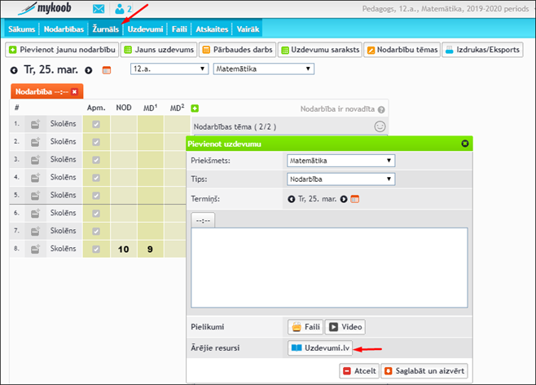Toggle attendance checkbox for student 8
Image resolution: width=536 pixels, height=385 pixels.
[96, 249]
